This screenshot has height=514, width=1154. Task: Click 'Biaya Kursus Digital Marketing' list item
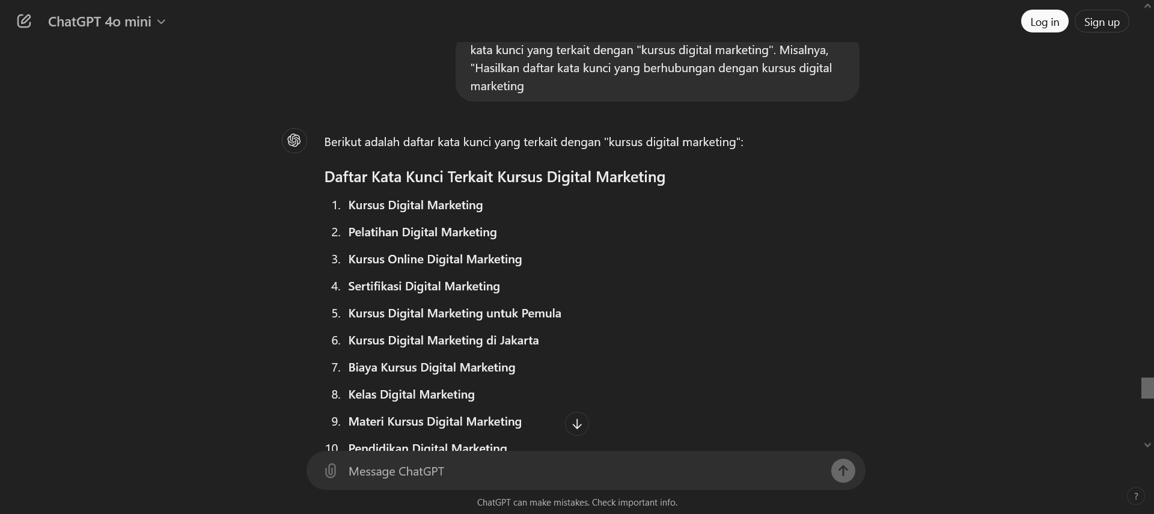click(432, 367)
